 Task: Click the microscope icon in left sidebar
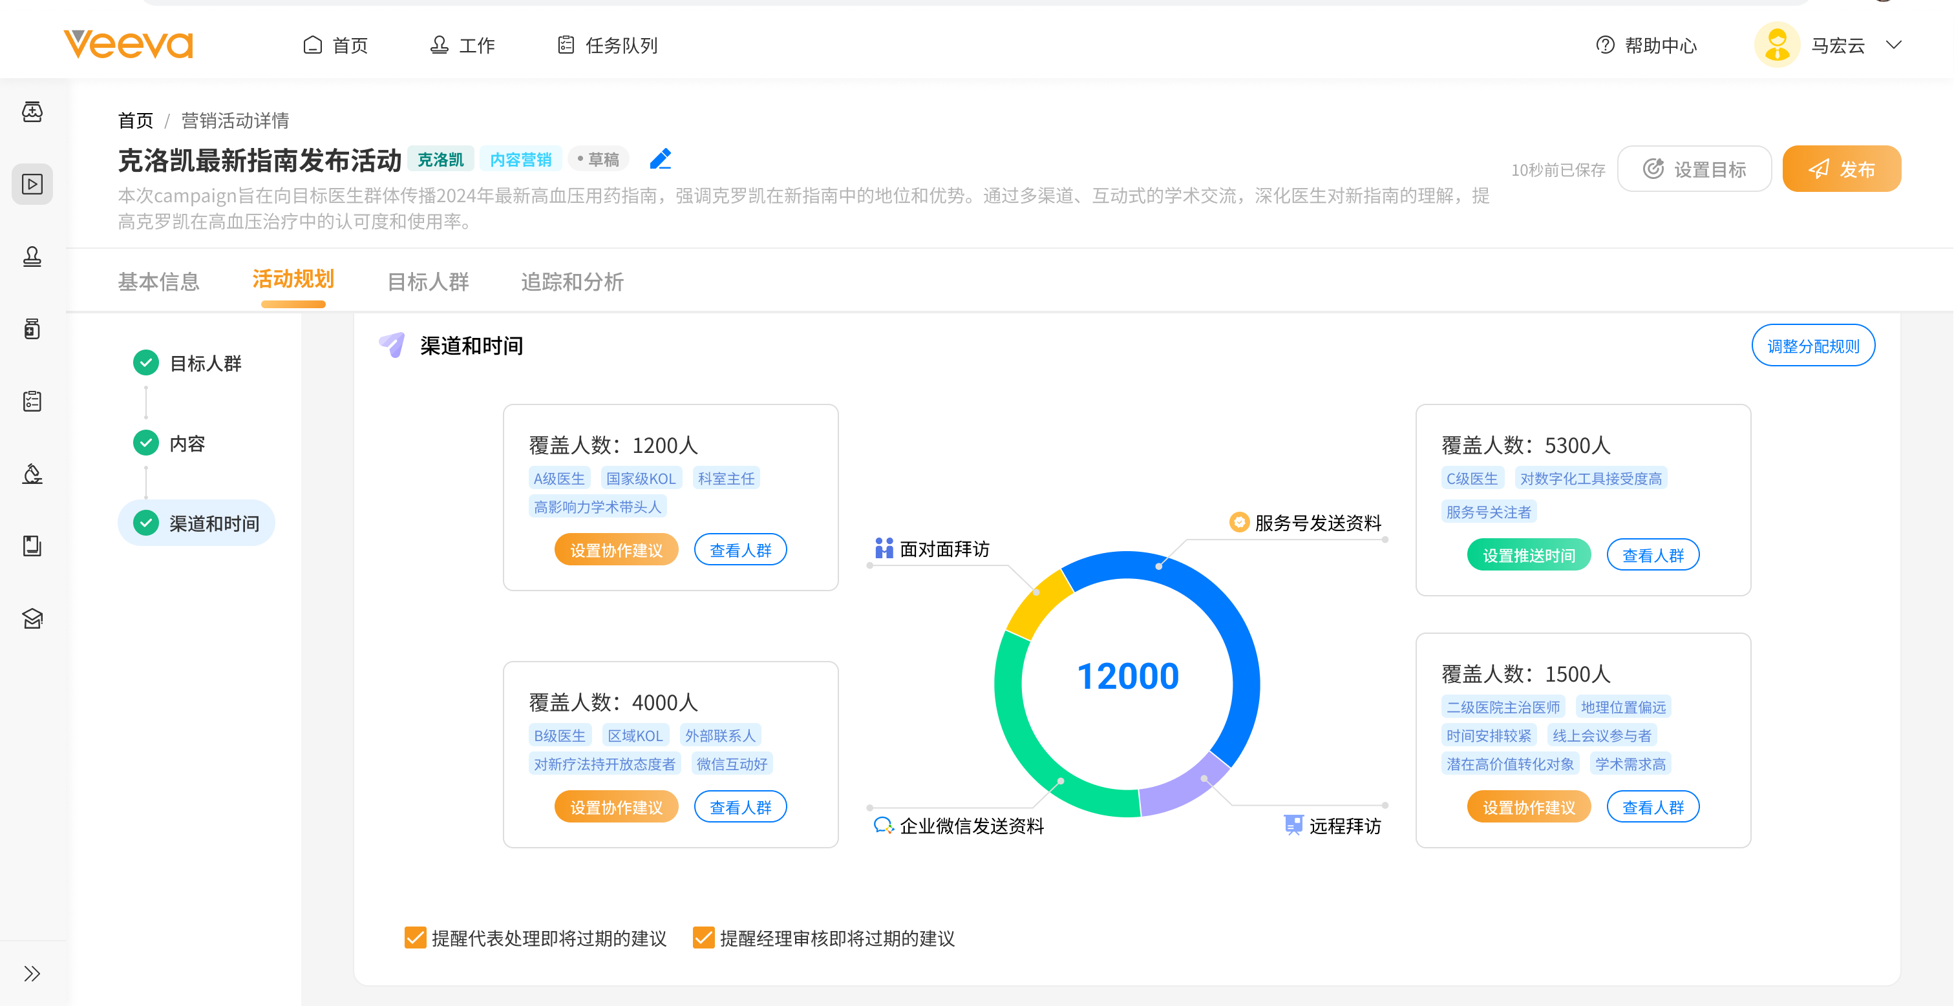pos(32,474)
